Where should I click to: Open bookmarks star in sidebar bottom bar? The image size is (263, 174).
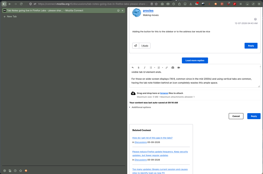pos(21,171)
